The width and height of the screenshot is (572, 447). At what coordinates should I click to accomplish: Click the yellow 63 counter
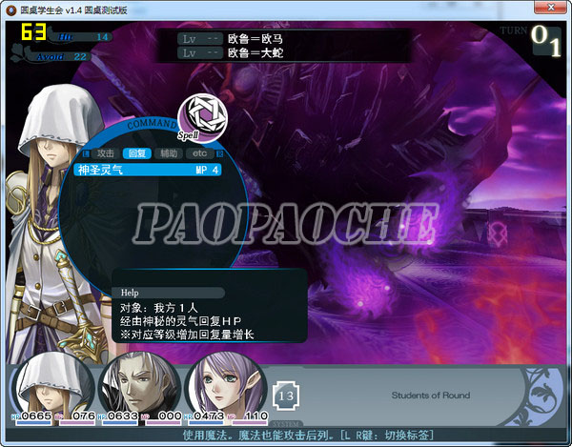[x=33, y=31]
